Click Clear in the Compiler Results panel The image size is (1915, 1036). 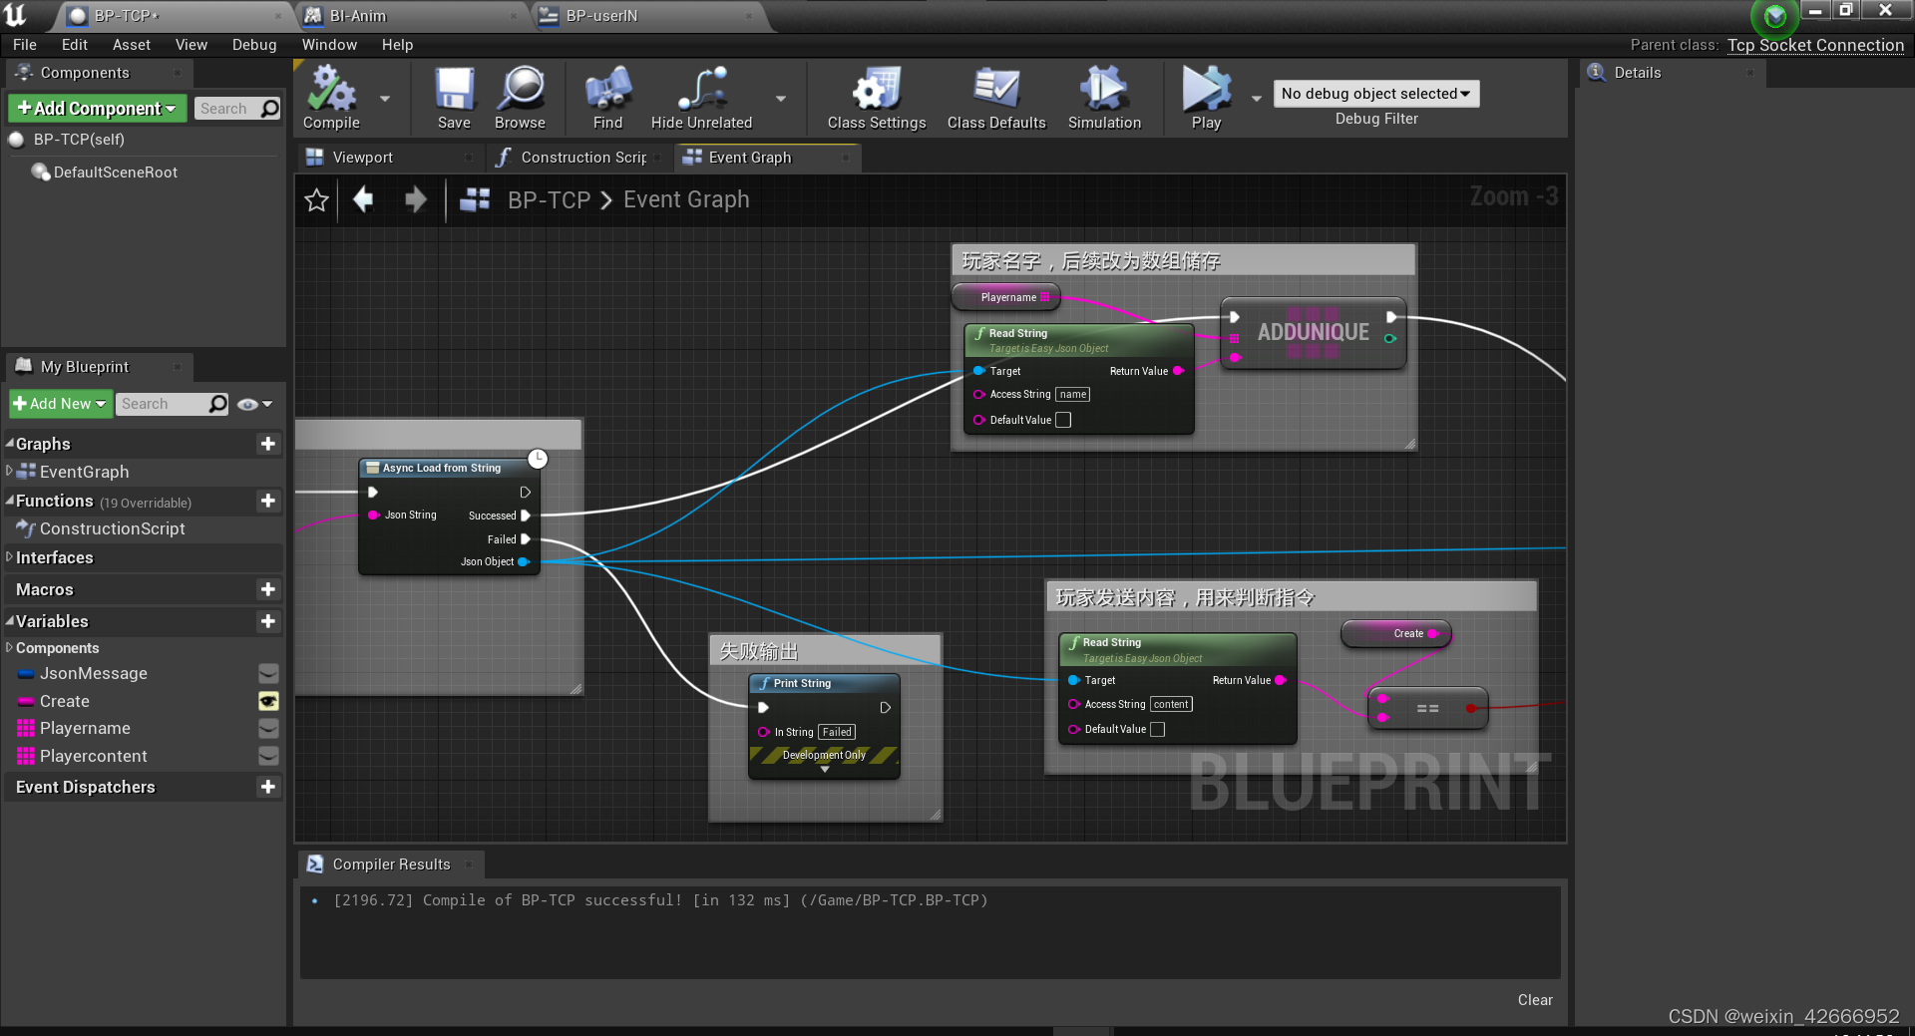point(1534,999)
